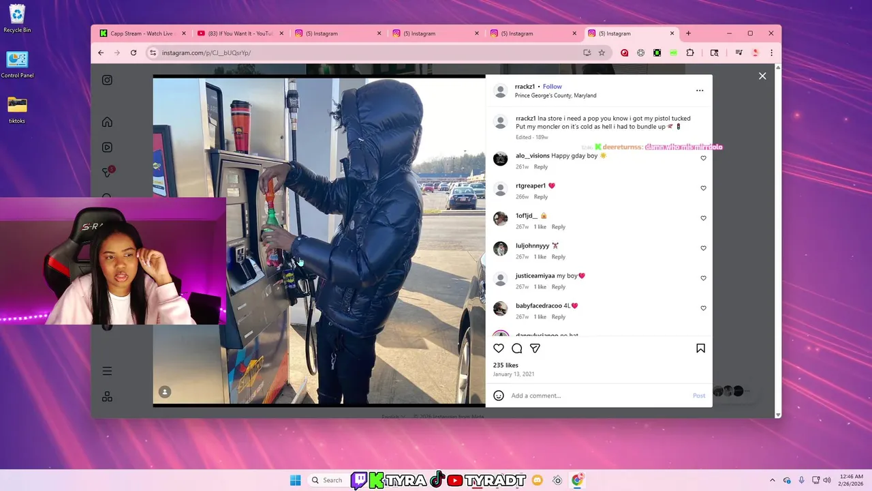
Task: Reply to rtgreaper1's comment
Action: (x=541, y=197)
